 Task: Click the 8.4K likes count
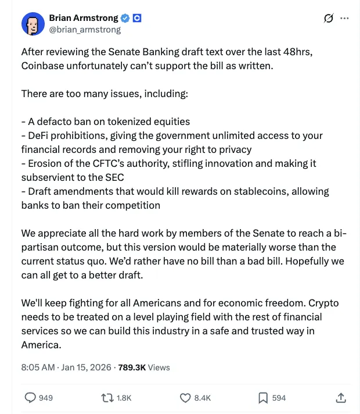coord(203,398)
